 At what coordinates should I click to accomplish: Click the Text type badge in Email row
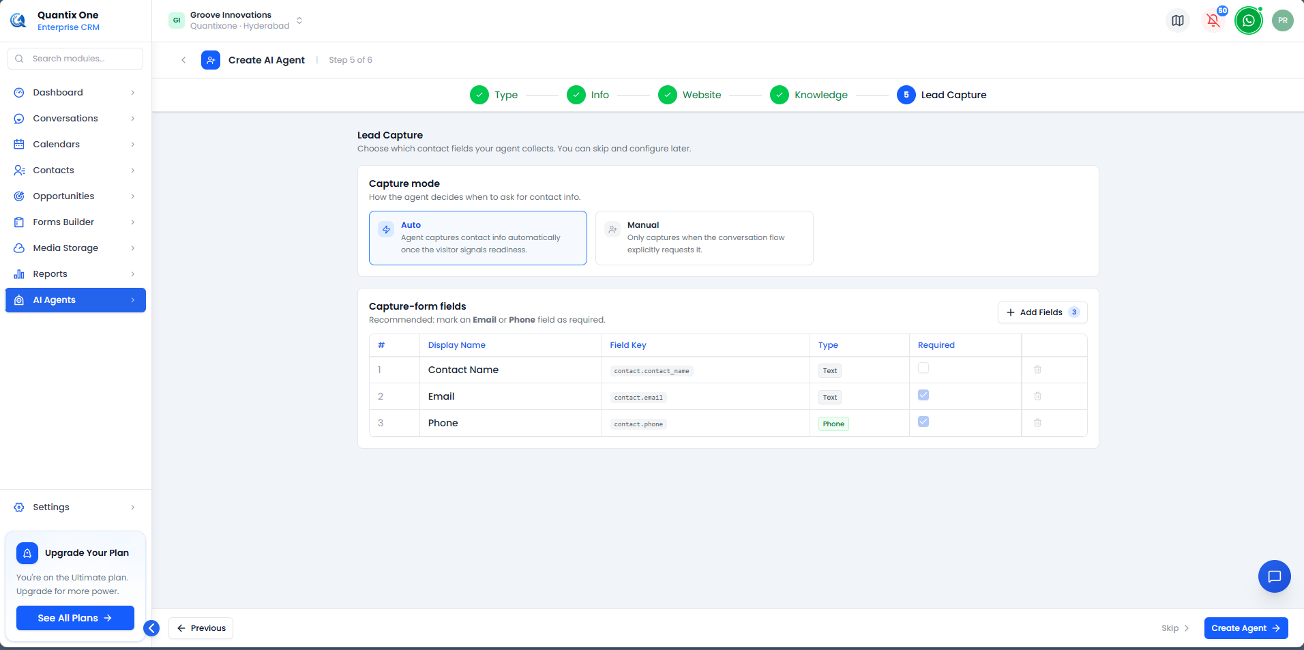tap(830, 398)
